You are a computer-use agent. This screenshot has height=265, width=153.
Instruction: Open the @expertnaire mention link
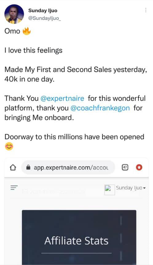[x=62, y=98]
